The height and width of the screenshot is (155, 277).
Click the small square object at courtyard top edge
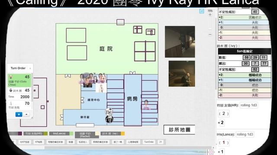(120, 22)
